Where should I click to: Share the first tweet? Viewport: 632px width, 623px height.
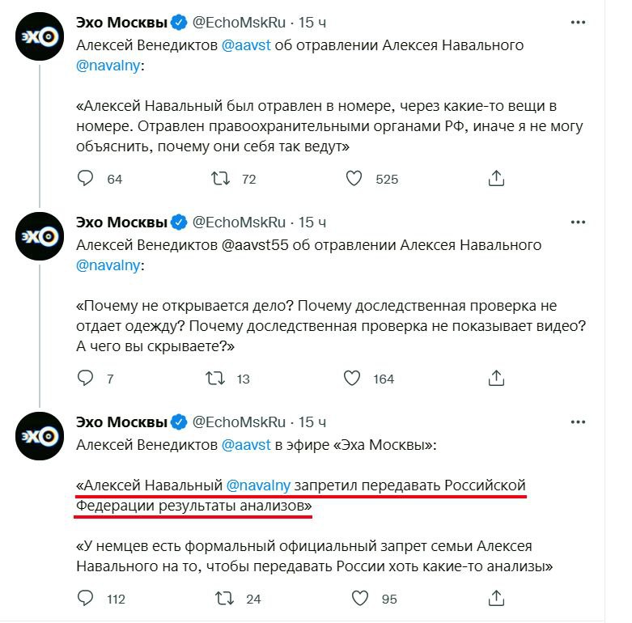tap(498, 178)
